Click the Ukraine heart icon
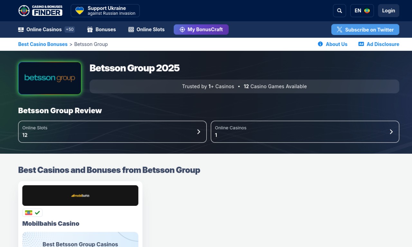This screenshot has height=247, width=412. coord(80,11)
